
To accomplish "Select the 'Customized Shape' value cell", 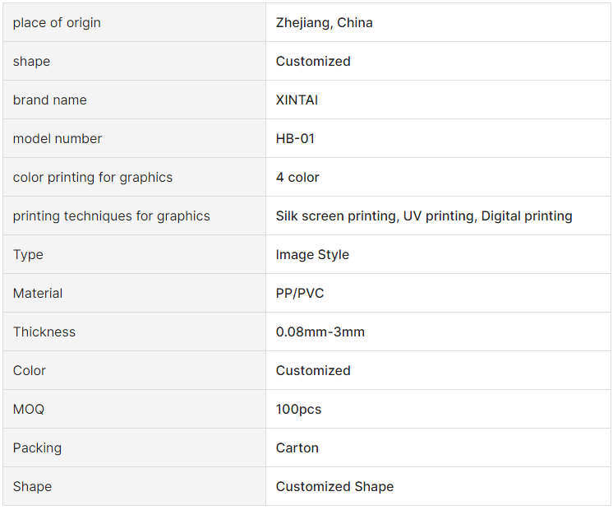I will point(438,486).
